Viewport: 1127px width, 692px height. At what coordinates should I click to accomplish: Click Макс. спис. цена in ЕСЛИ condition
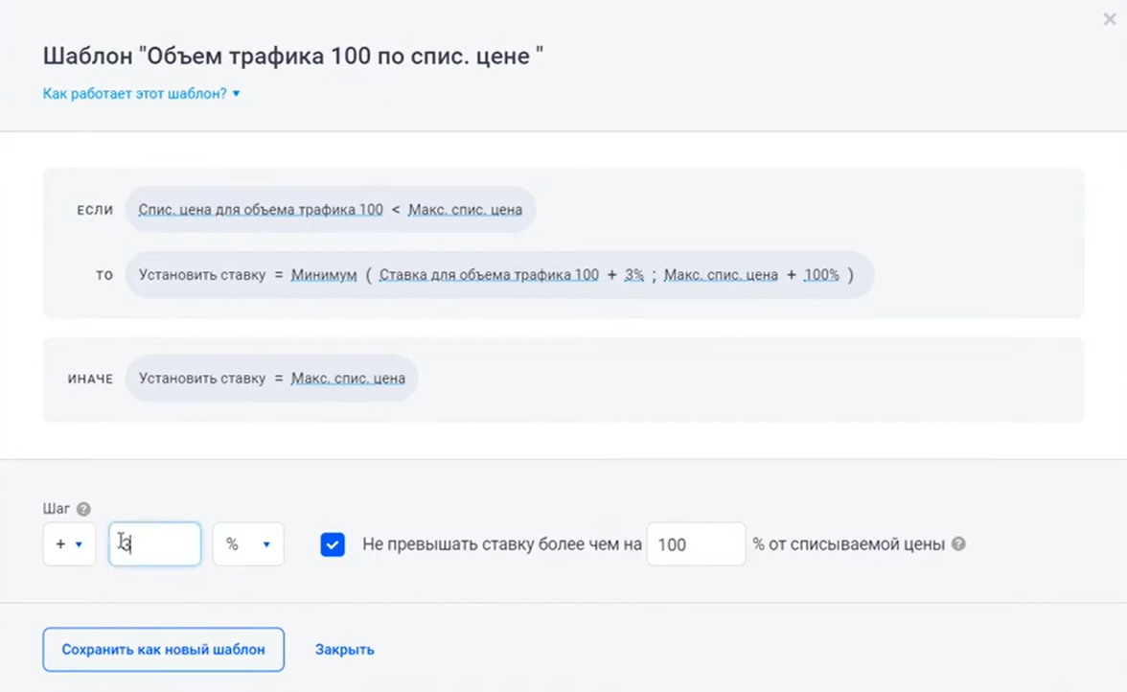click(465, 210)
